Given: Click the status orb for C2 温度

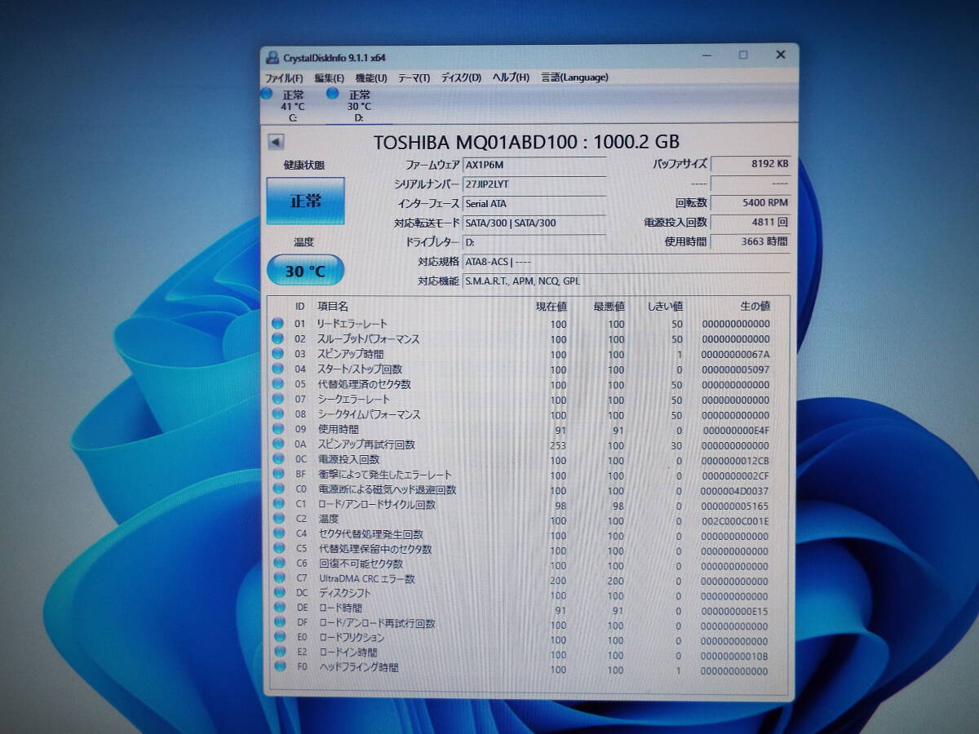Looking at the screenshot, I should click(x=279, y=520).
